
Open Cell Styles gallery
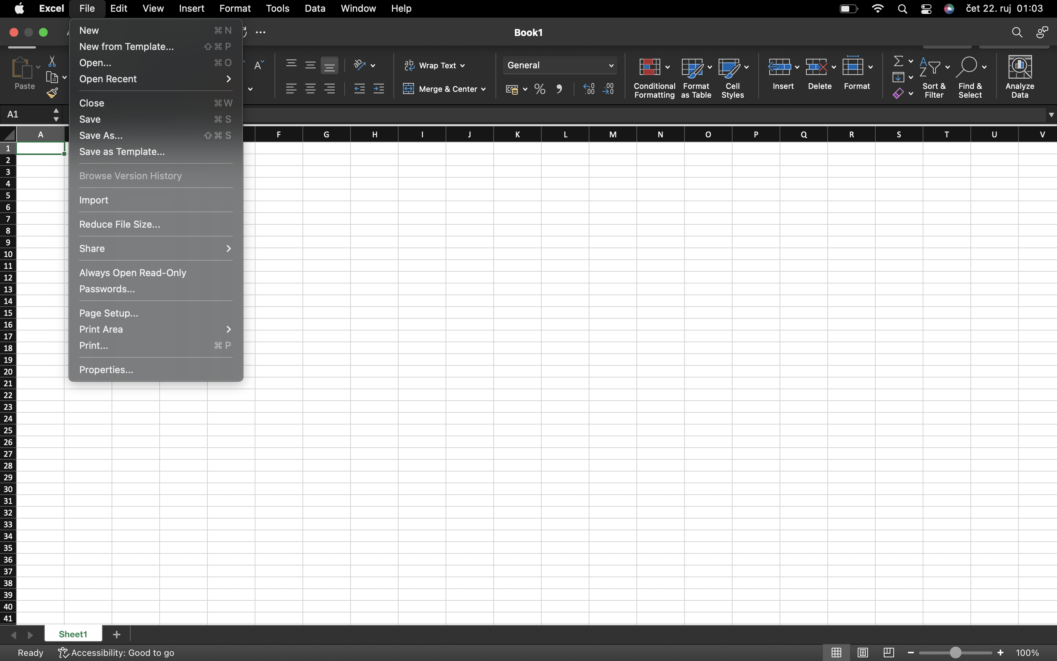pyautogui.click(x=733, y=77)
